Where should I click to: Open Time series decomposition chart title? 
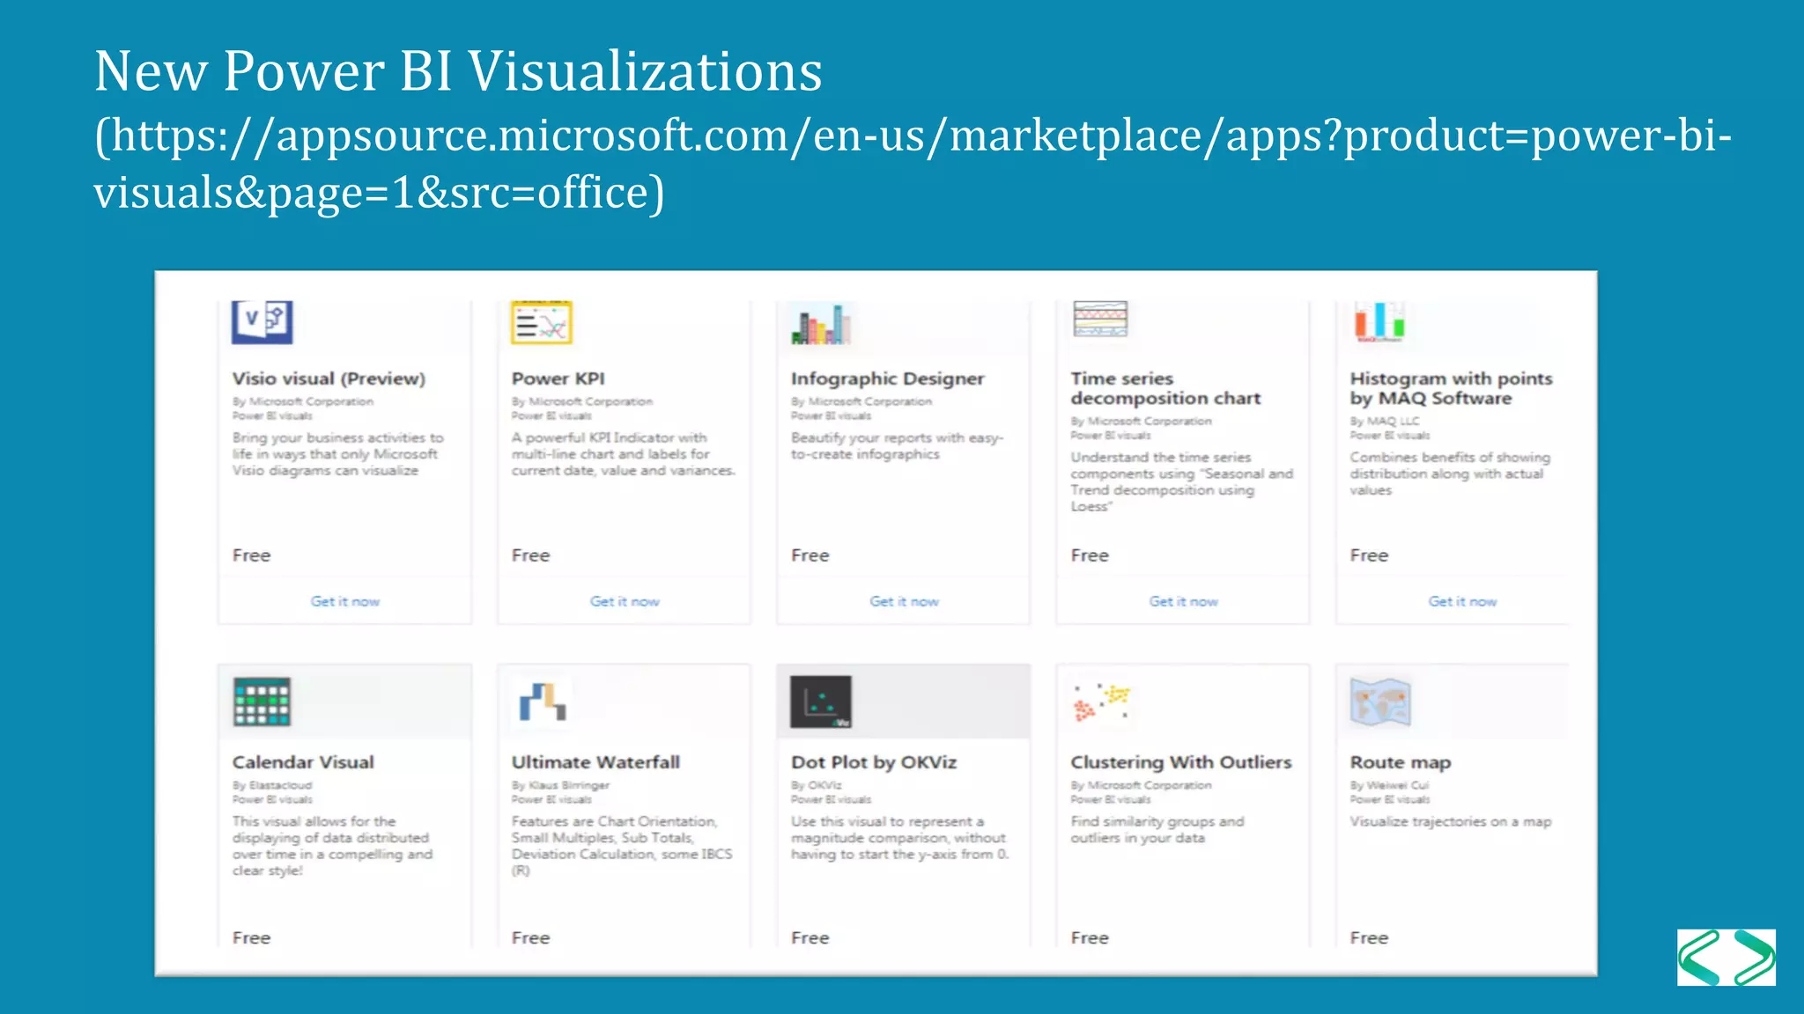[x=1165, y=388]
